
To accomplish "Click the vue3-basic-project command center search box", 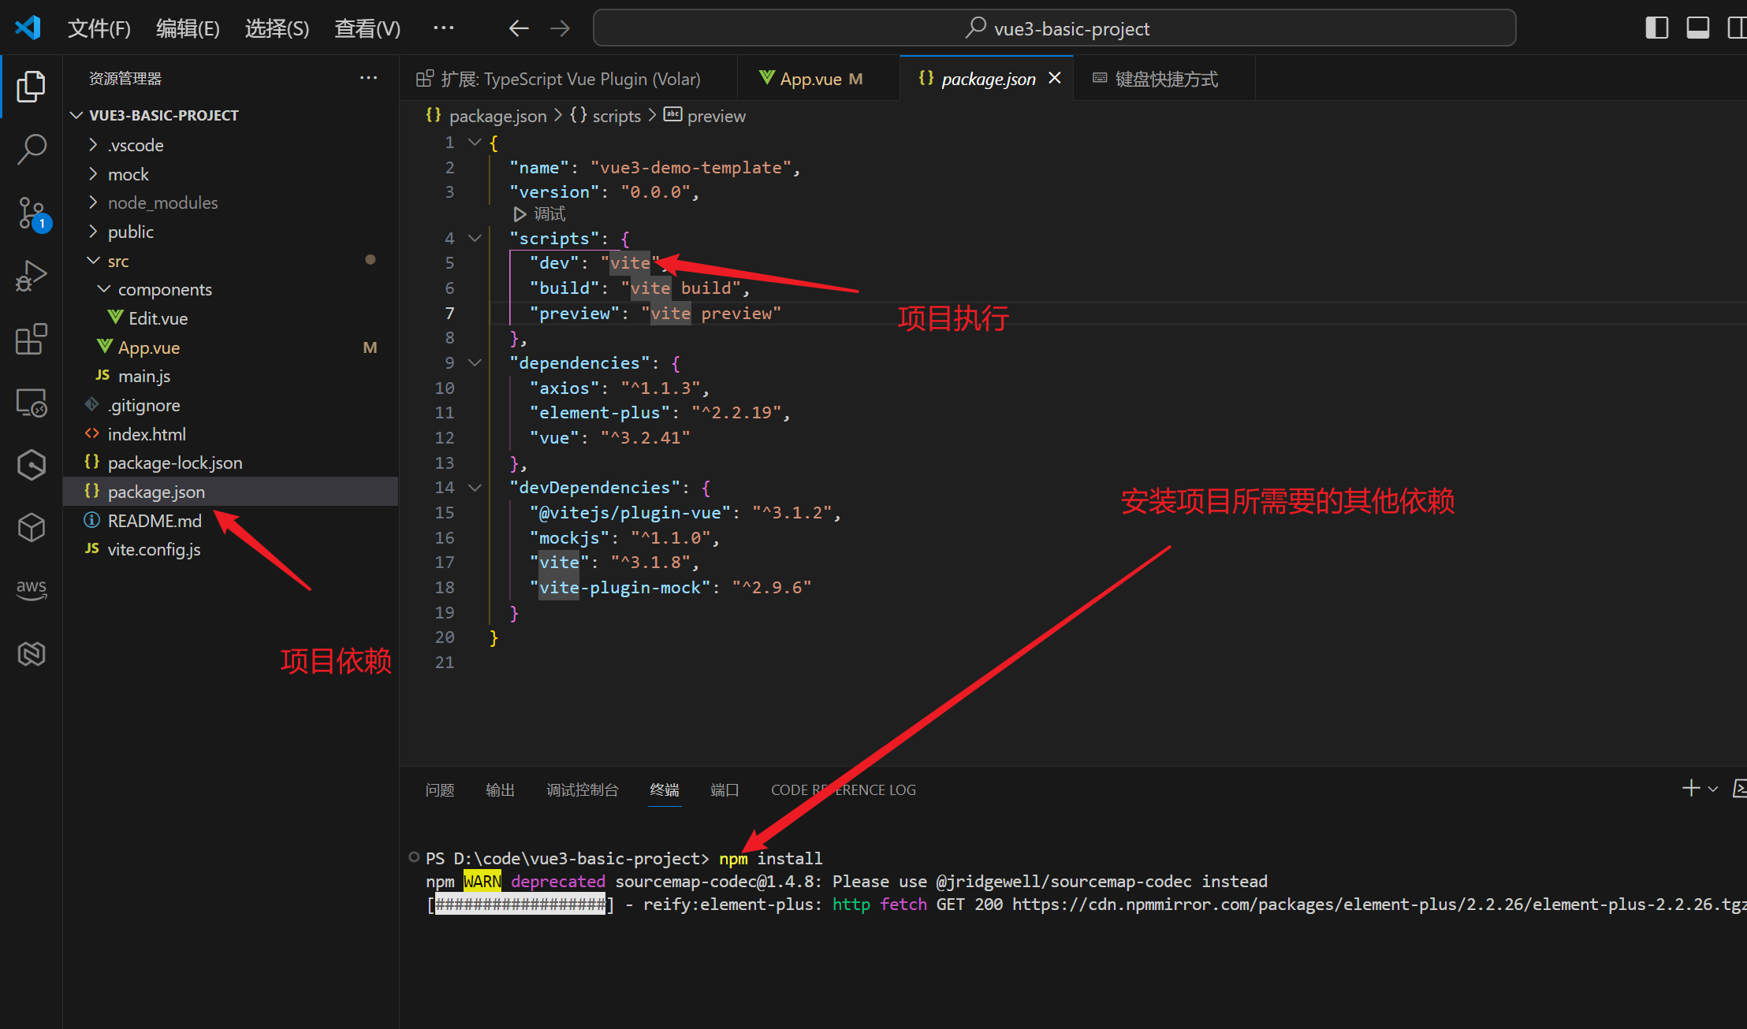I will pos(1054,28).
